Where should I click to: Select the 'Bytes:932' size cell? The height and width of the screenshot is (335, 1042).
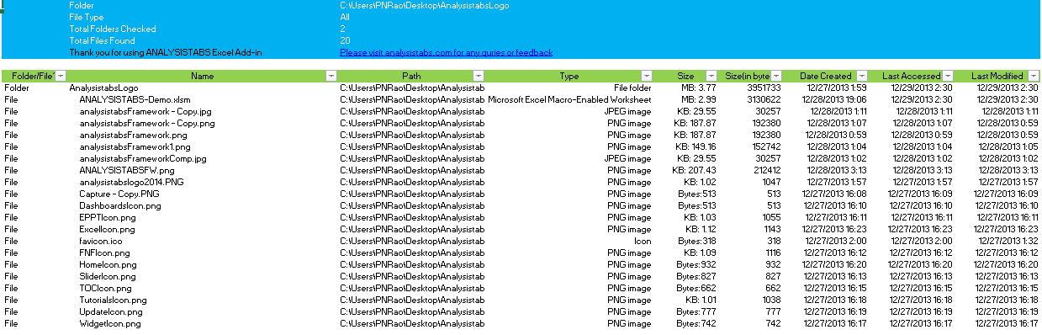[x=696, y=264]
